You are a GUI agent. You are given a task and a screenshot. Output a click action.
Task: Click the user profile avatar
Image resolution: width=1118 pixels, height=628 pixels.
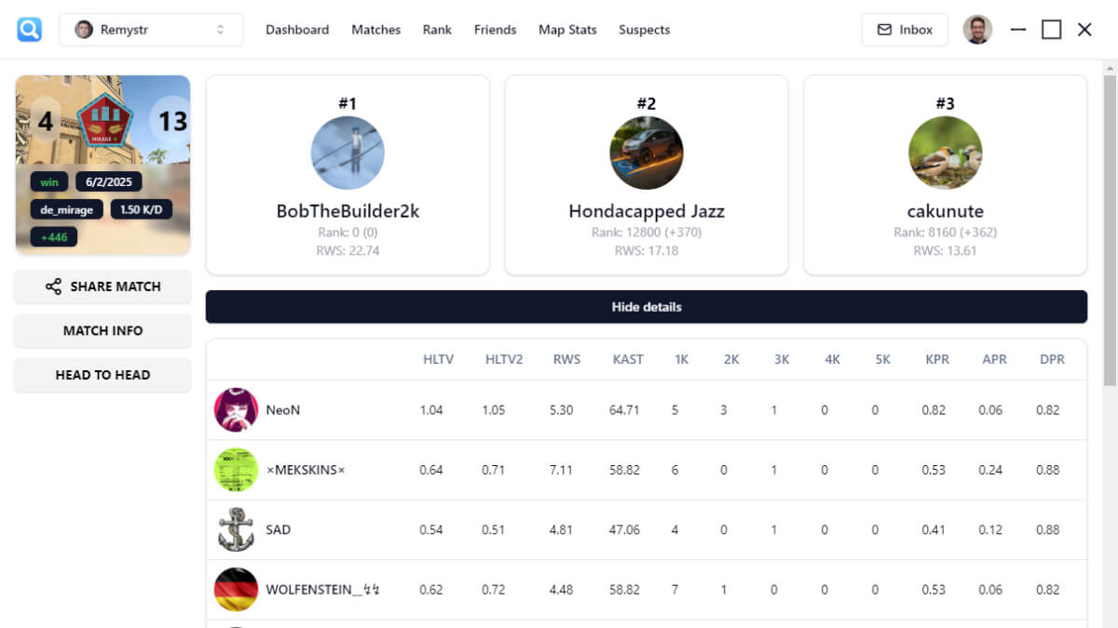977,30
